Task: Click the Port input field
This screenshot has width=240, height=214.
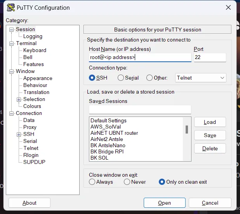Action: (x=210, y=57)
